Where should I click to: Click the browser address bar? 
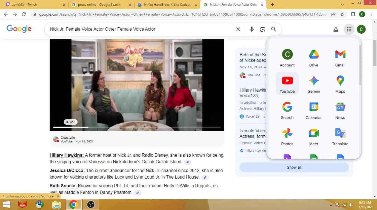point(183,14)
